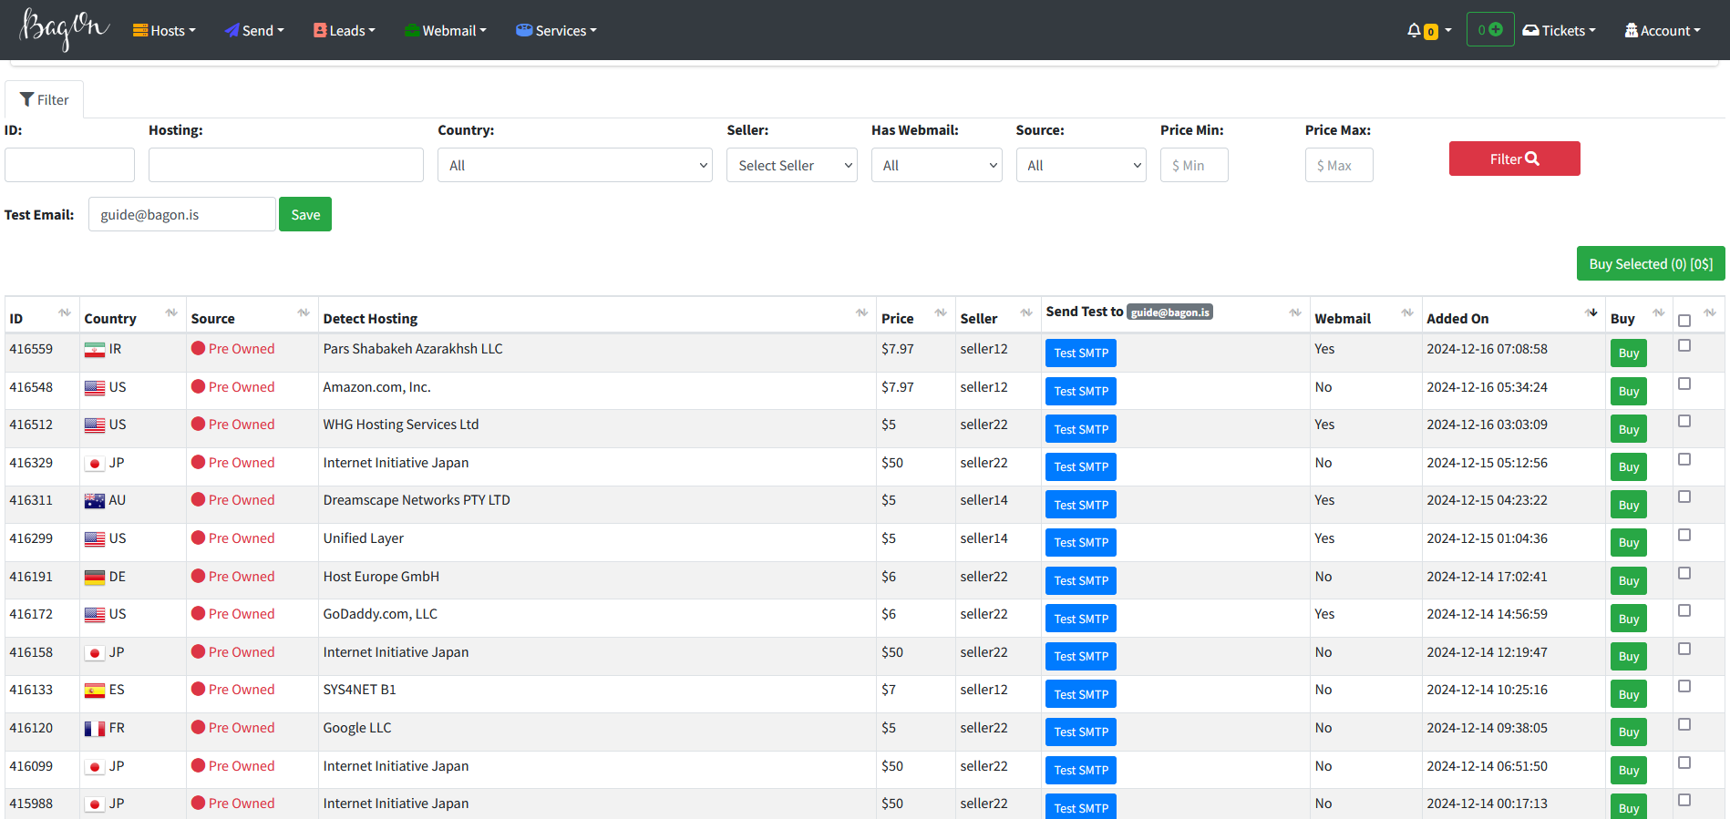Open the Account menu

(1662, 30)
